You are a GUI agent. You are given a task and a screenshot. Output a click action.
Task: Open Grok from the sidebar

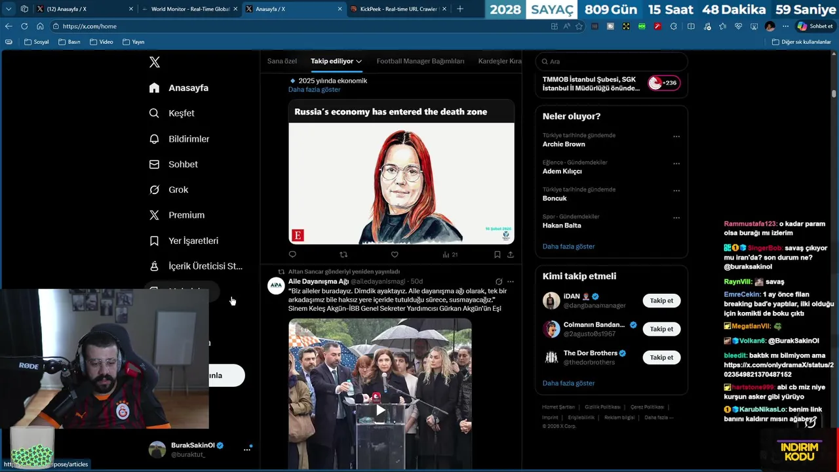pos(169,189)
